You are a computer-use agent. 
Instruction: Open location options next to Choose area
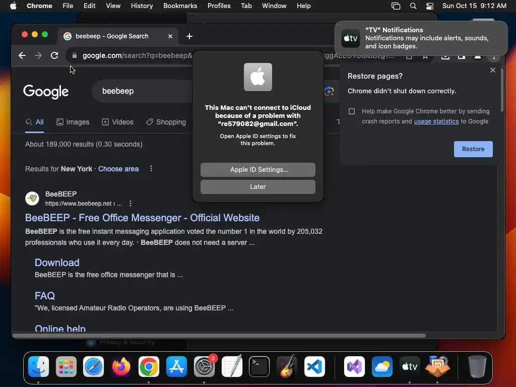[151, 169]
